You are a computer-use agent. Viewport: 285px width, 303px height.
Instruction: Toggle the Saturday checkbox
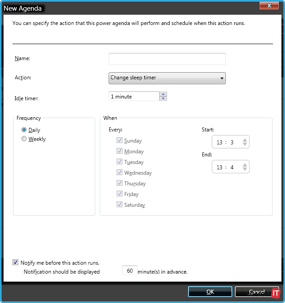pos(119,205)
